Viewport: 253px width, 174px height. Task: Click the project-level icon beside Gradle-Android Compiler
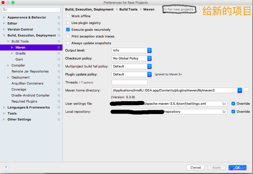pyautogui.click(x=59, y=95)
